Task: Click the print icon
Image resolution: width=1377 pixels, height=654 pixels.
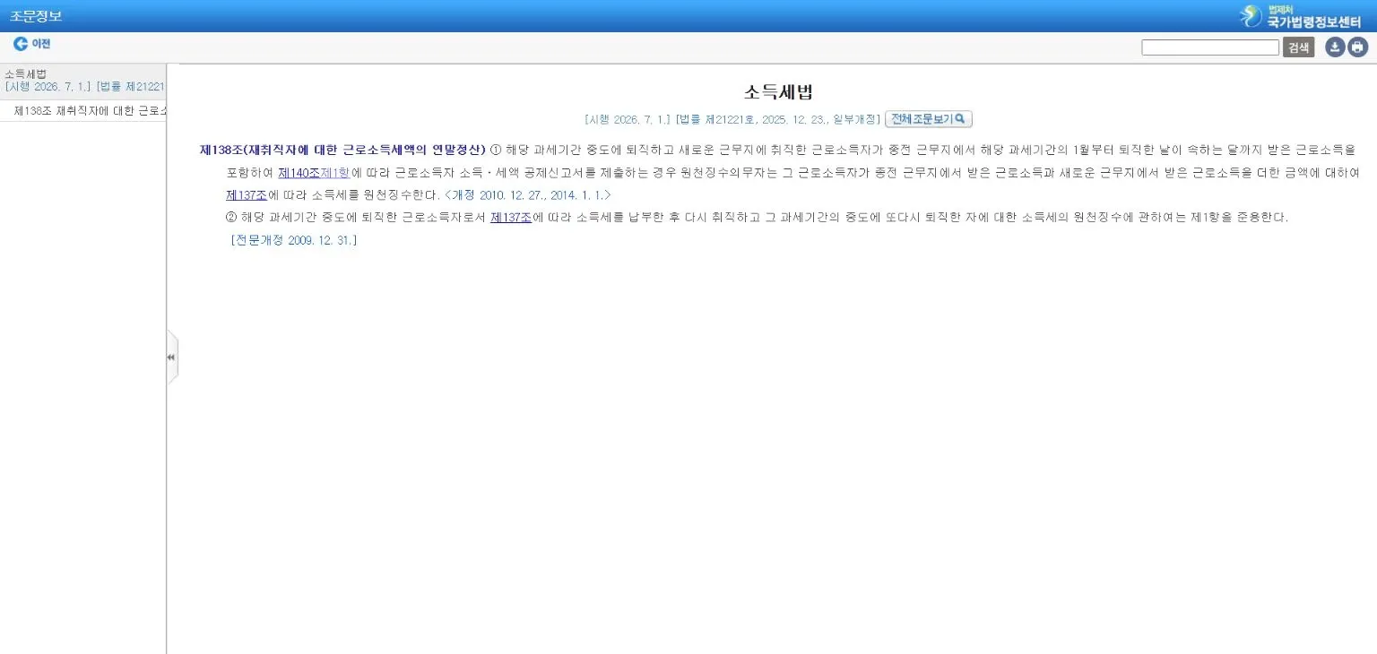Action: pos(1357,47)
